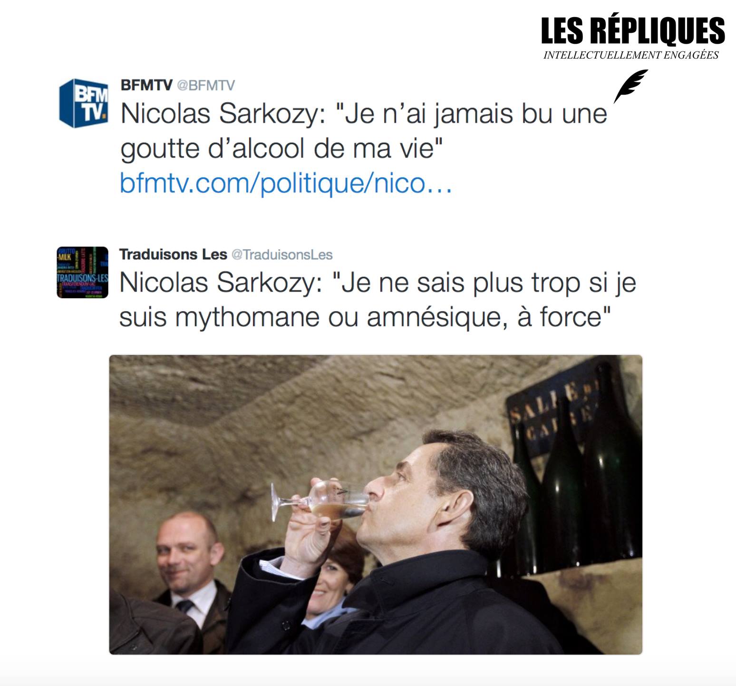The height and width of the screenshot is (686, 736).
Task: Click the Traduisons Les profile avatar
Action: [x=82, y=273]
